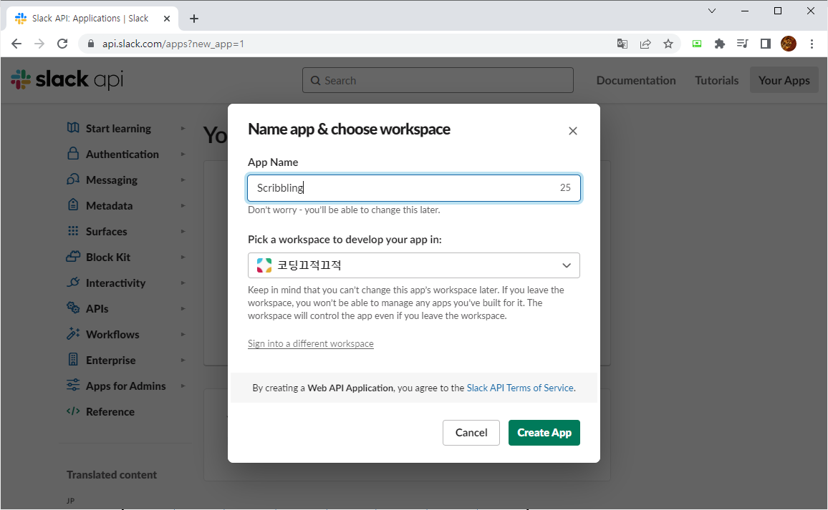This screenshot has height=510, width=828.
Task: Bookmark this tab with star icon
Action: [x=668, y=44]
